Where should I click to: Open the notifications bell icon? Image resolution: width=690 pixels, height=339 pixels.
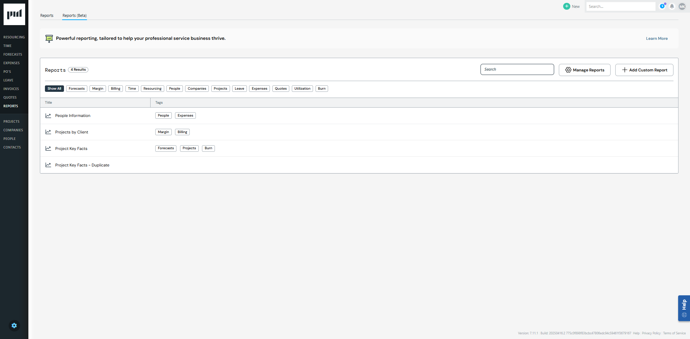coord(672,6)
